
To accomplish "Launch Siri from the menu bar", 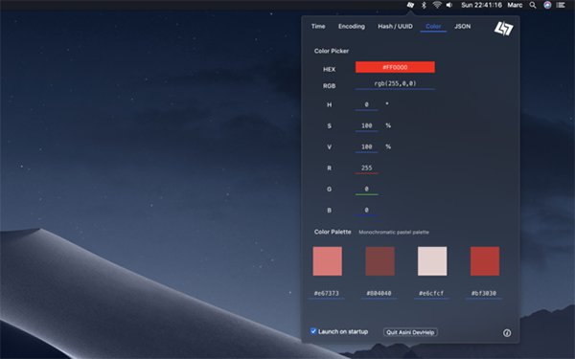I will click(x=547, y=5).
